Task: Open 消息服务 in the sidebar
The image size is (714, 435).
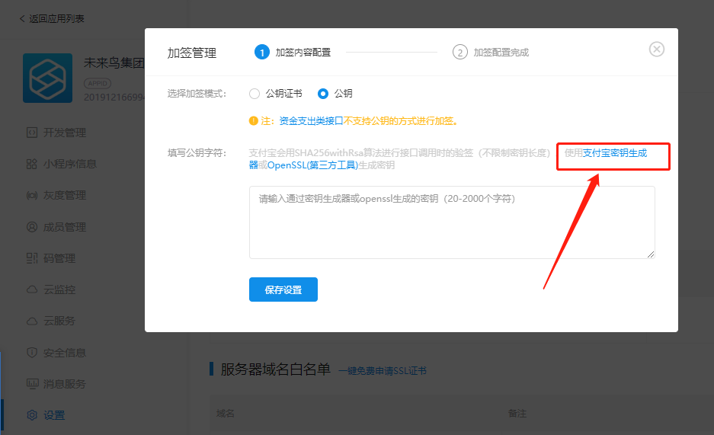Action: coord(64,384)
